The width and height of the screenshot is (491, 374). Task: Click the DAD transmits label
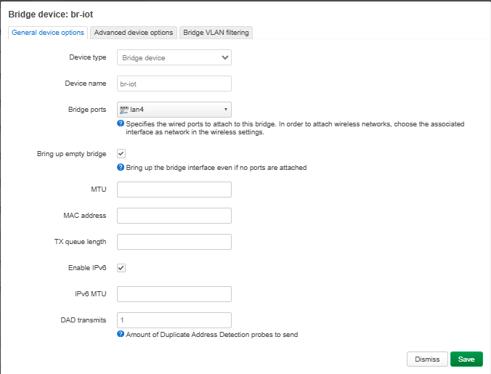[x=84, y=320]
